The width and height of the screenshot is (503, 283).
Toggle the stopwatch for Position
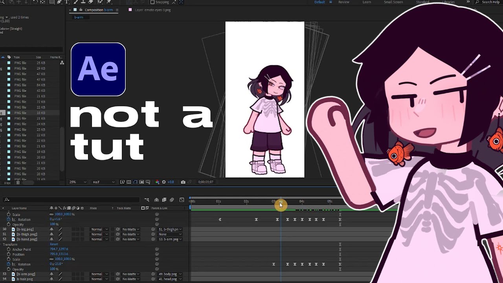[x=9, y=254]
